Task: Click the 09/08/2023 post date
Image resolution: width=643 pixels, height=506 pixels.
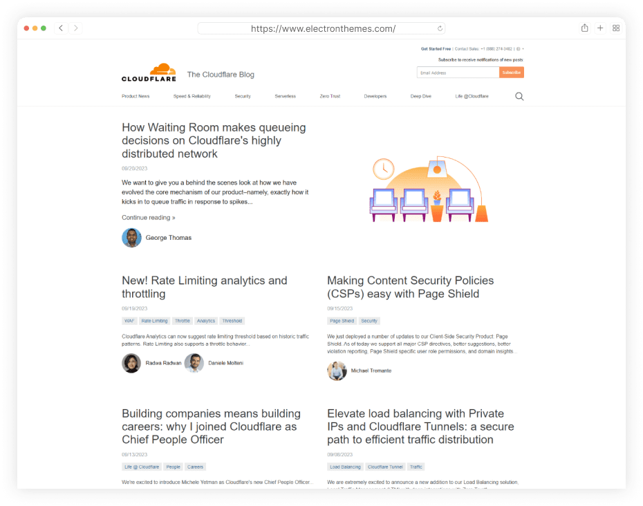Action: (340, 455)
